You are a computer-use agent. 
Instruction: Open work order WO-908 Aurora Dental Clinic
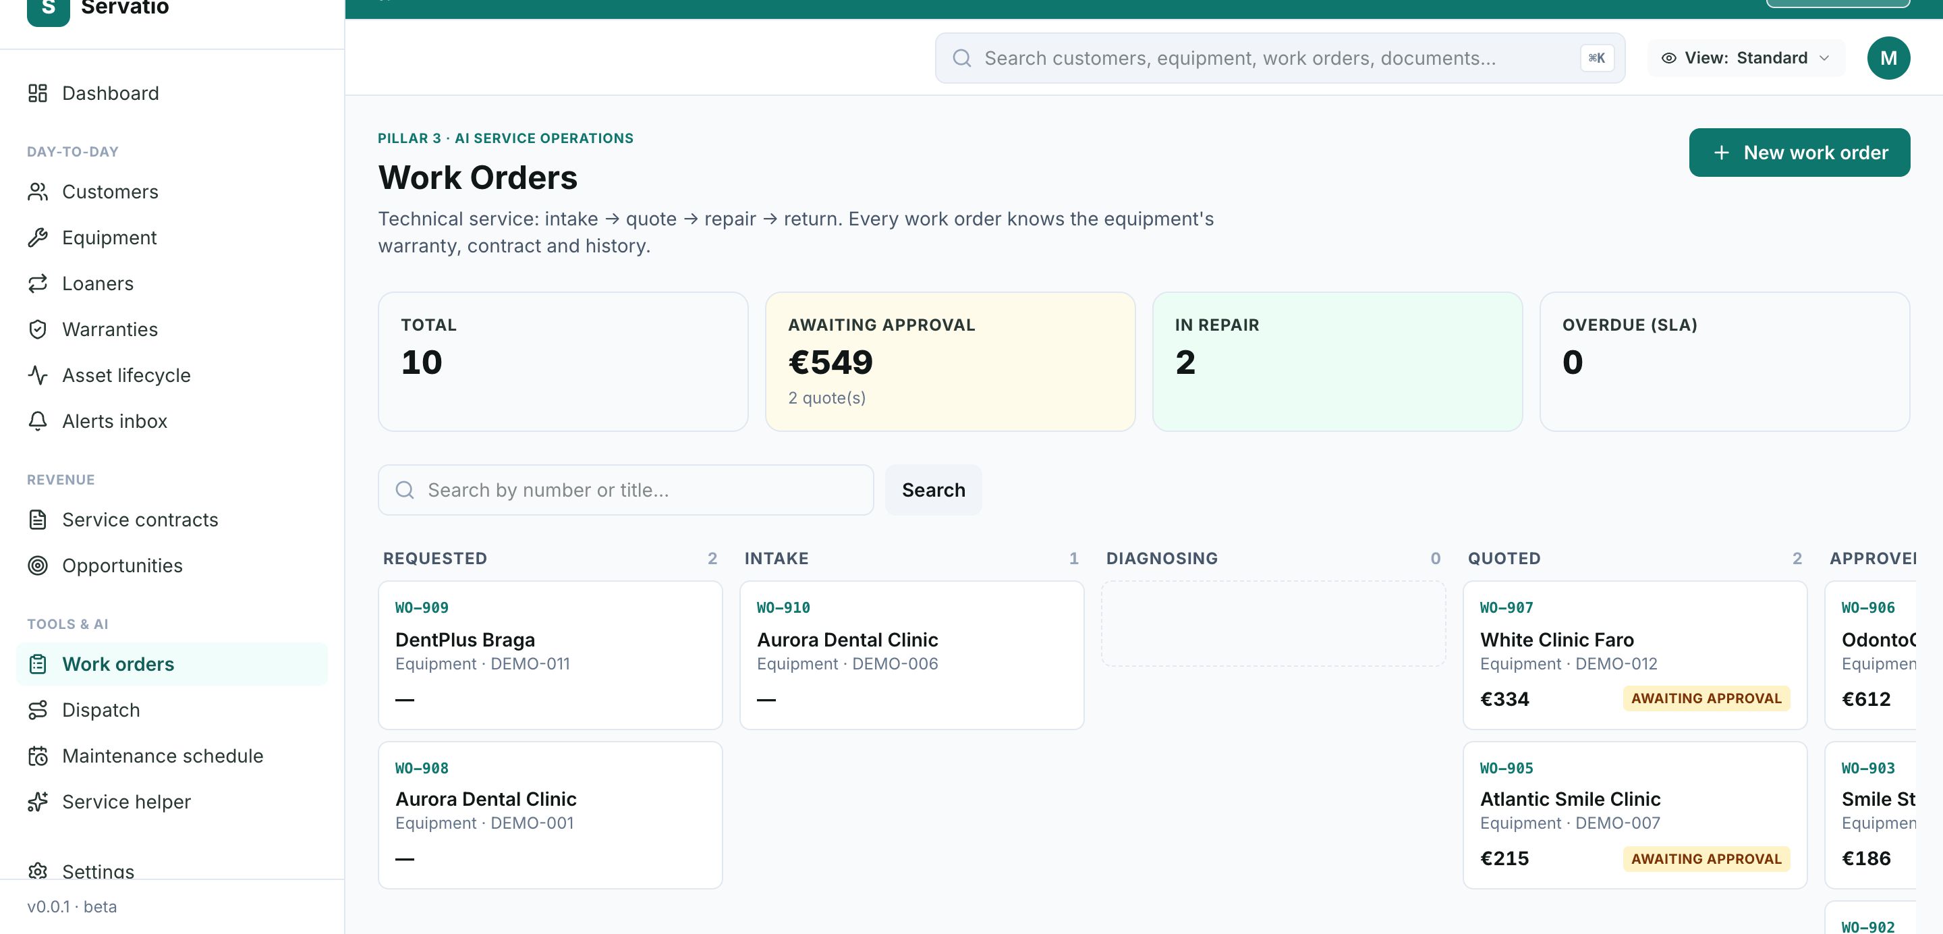tap(550, 815)
